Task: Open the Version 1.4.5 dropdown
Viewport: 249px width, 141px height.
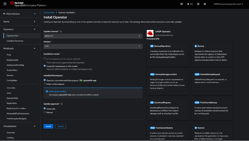Action: pos(93,46)
